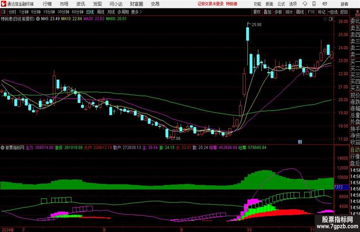Screen dimensions: 360x232
Task: Switch to 分时 chart period
Action: (12, 12)
